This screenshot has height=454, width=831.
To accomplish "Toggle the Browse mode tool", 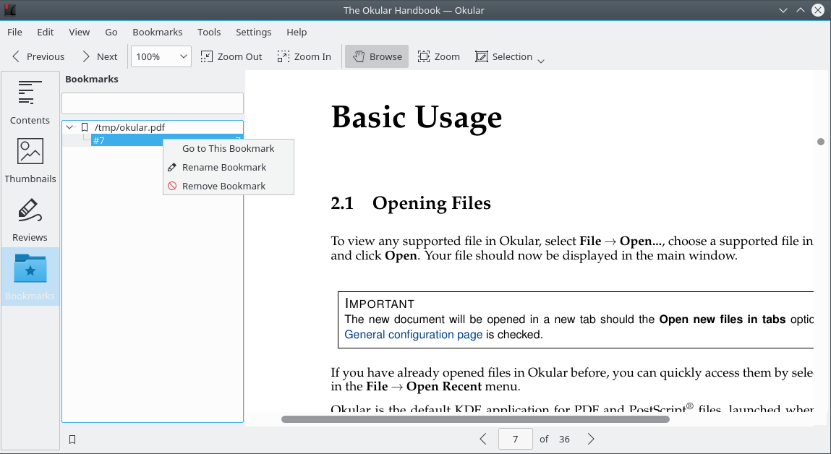I will pos(376,56).
